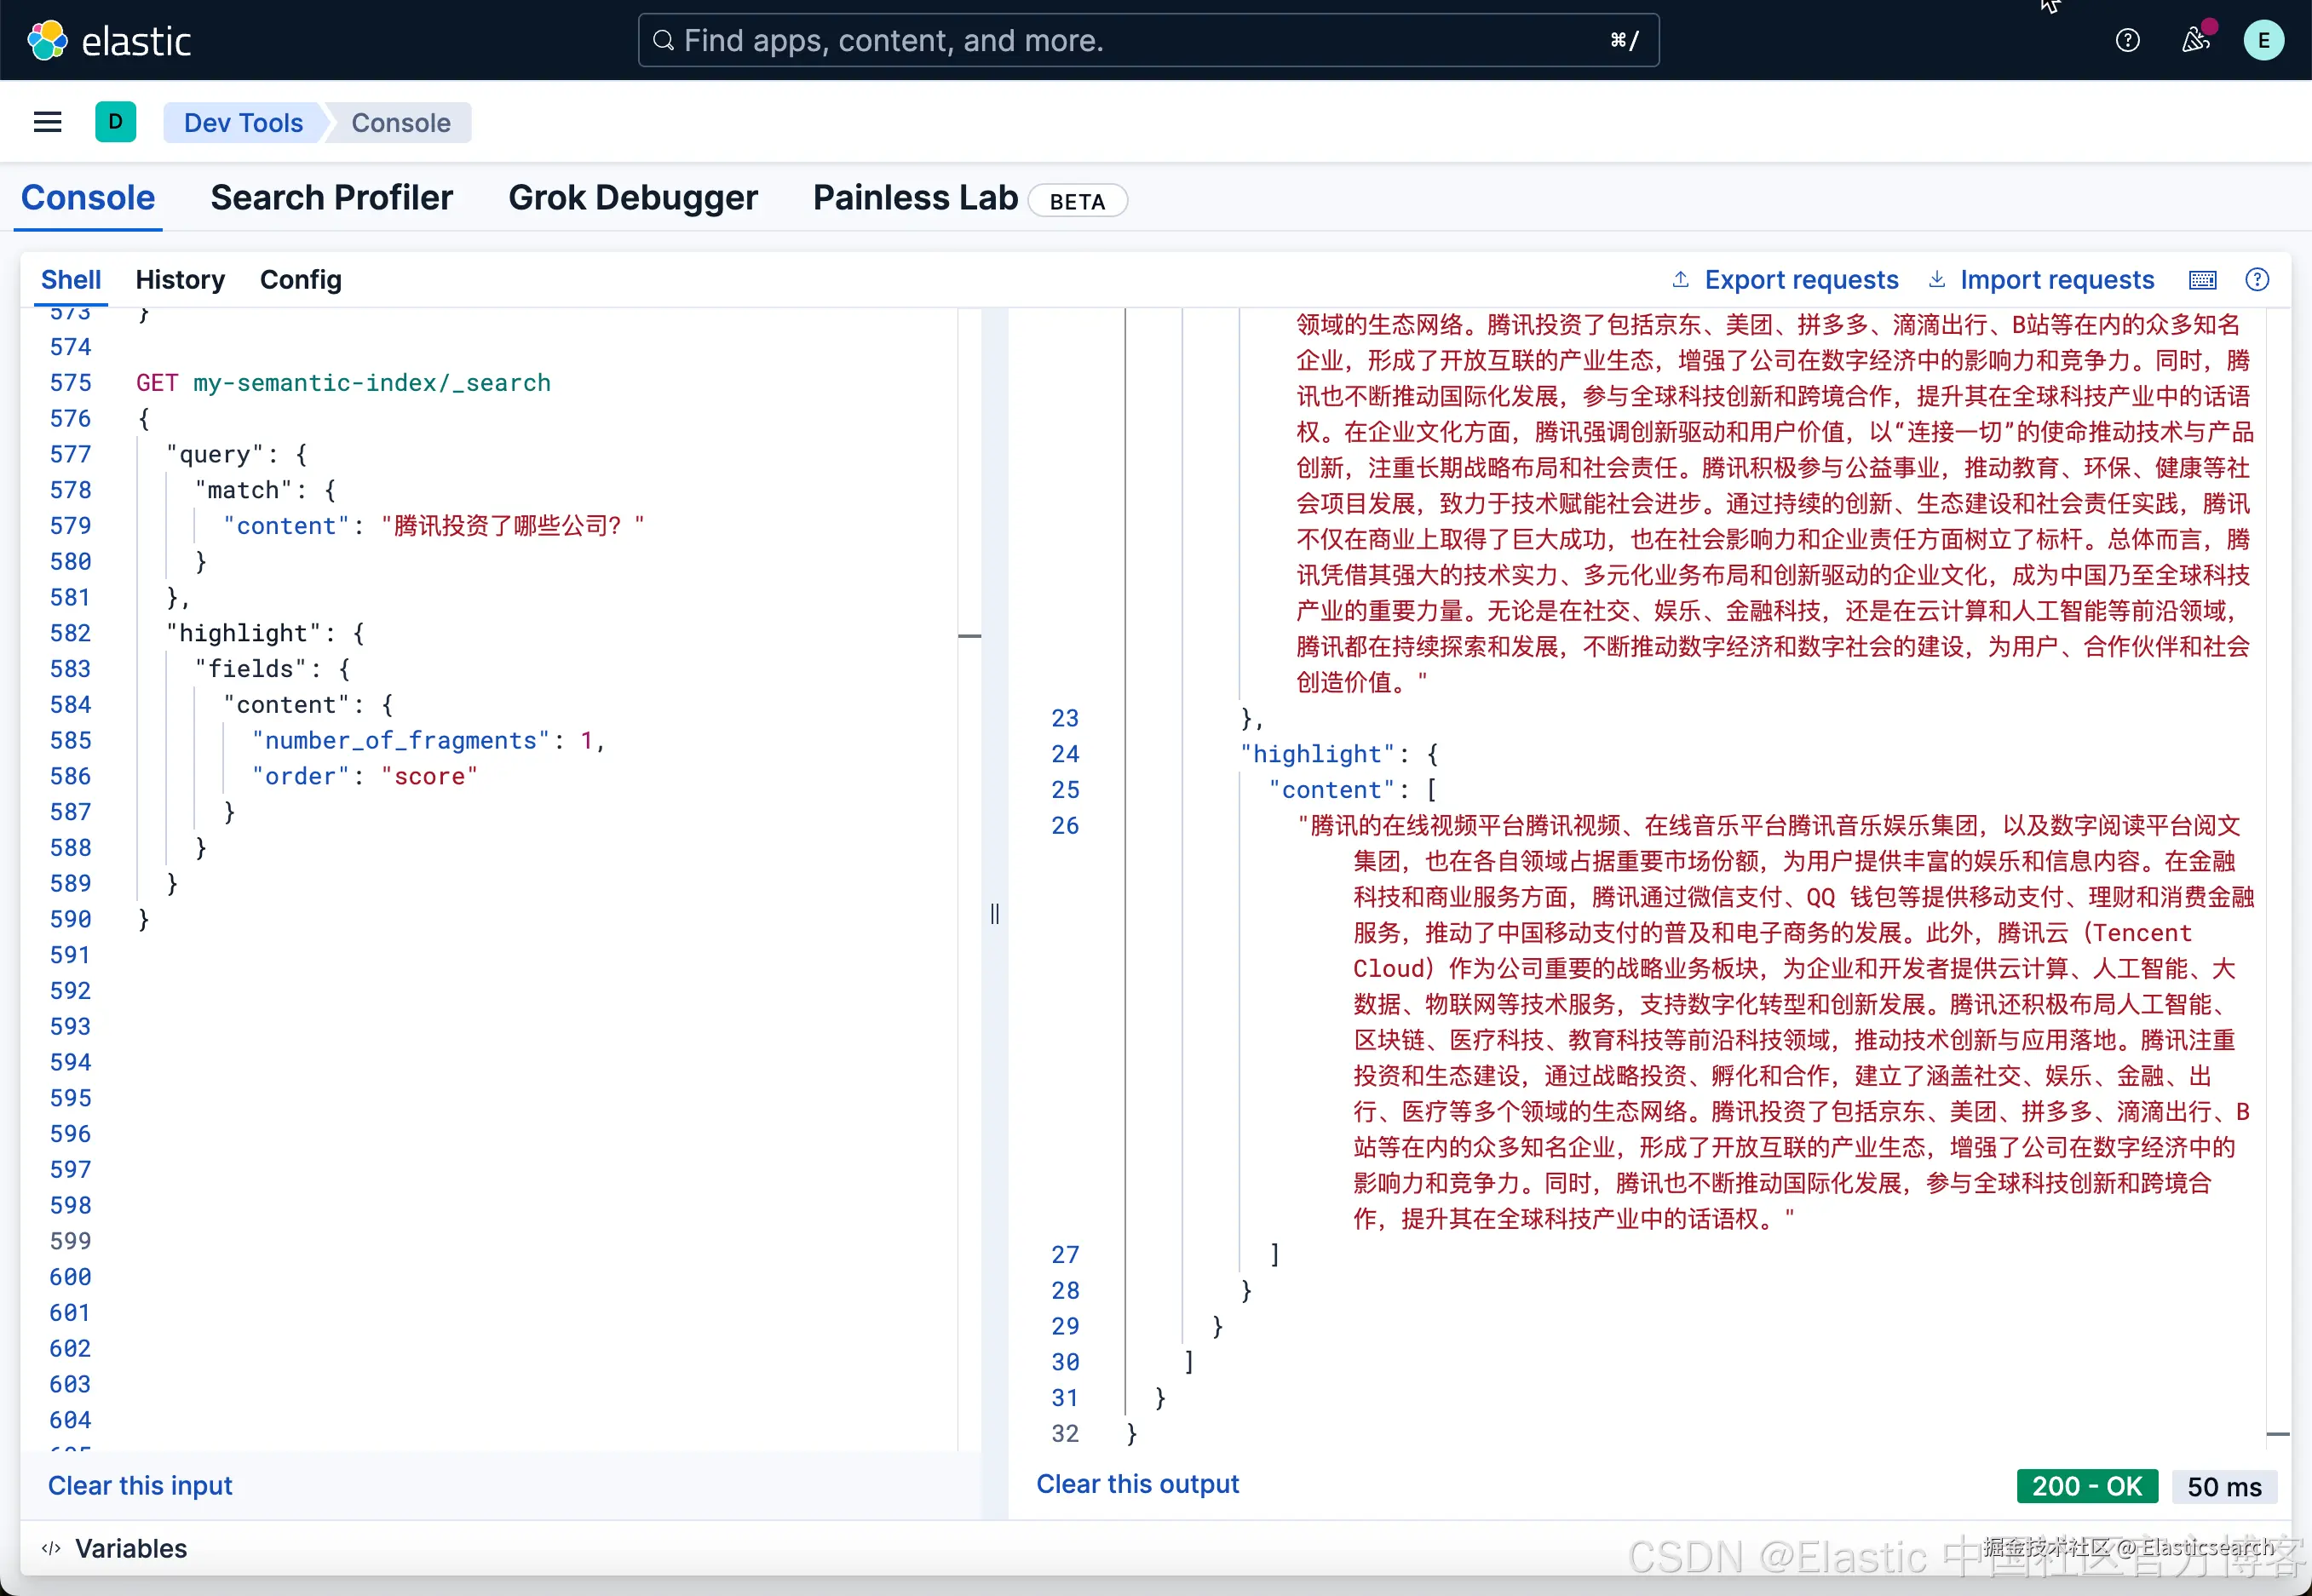Screen dimensions: 2312x1596
Task: Switch to the Grok Debugger tab
Action: 632,198
